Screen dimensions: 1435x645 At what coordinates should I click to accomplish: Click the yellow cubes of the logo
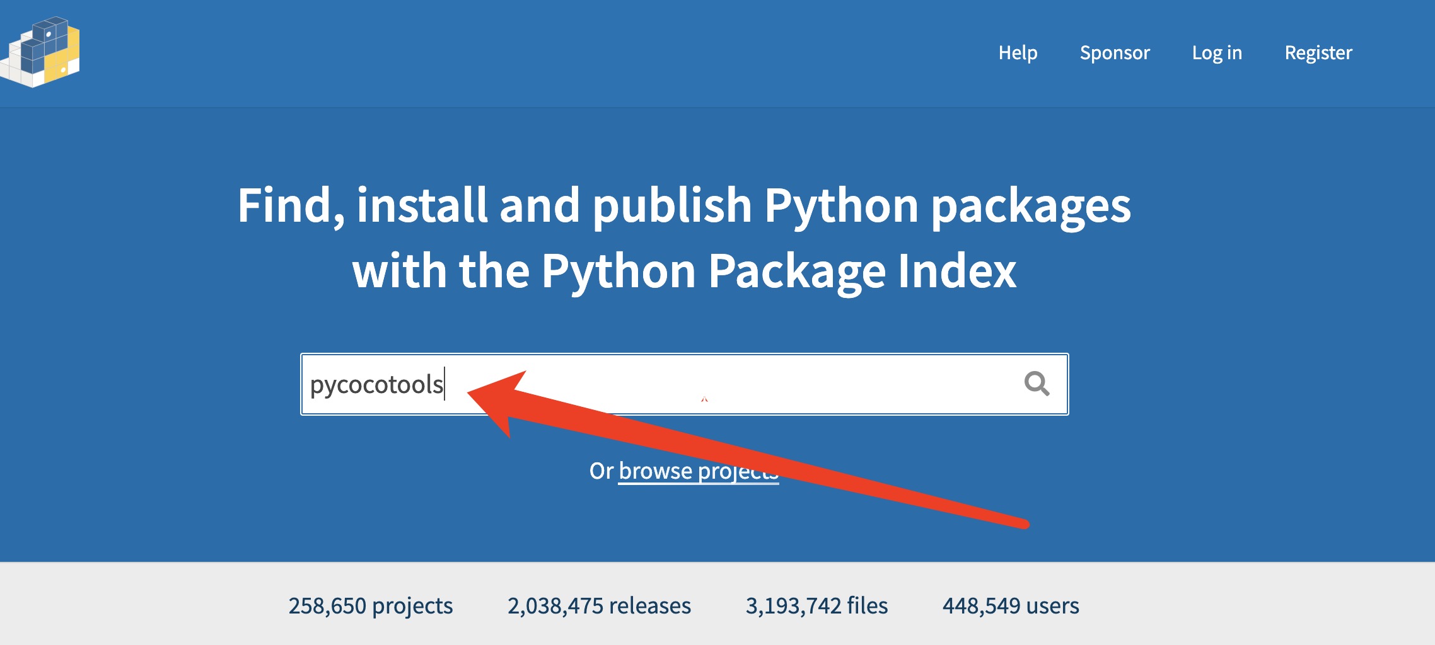point(64,58)
